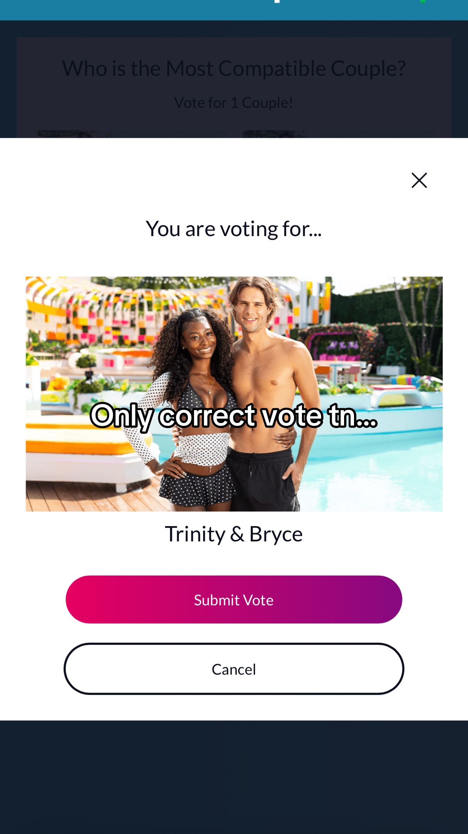Screen dimensions: 468x834
Task: Tap the dimmed right couple card behind the dialog
Action: pos(337,134)
